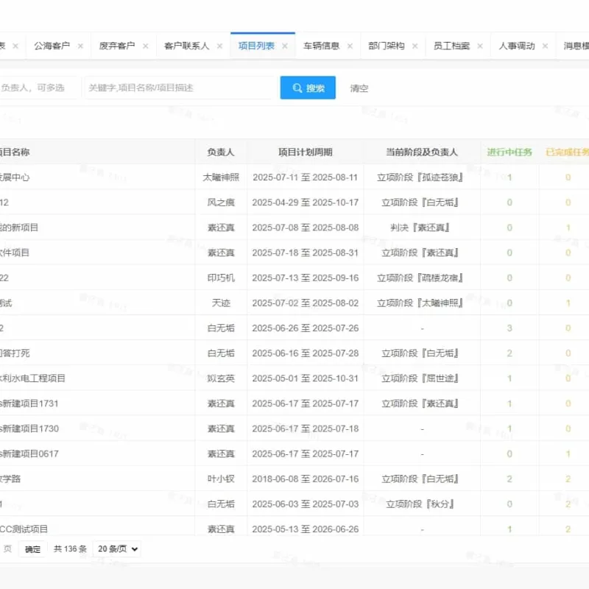
Task: Click the 项目计划周期 column header
Action: [x=305, y=152]
